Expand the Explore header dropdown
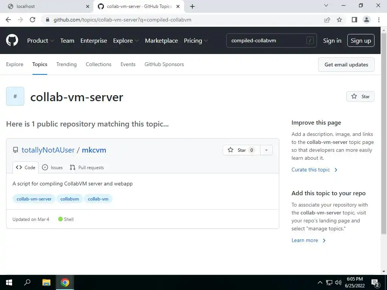 [x=126, y=41]
